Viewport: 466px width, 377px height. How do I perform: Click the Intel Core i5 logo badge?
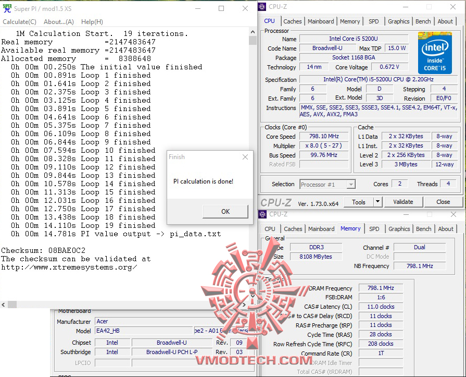pos(435,53)
